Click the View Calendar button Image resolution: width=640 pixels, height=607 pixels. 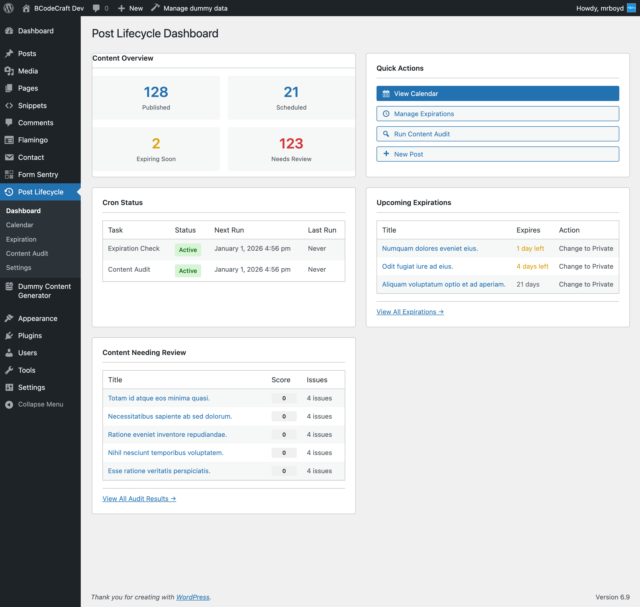click(x=498, y=93)
